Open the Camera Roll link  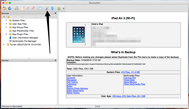130,78
